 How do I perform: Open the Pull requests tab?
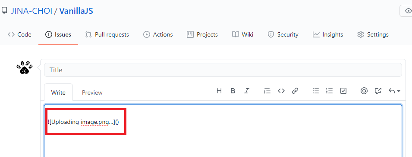pos(107,34)
